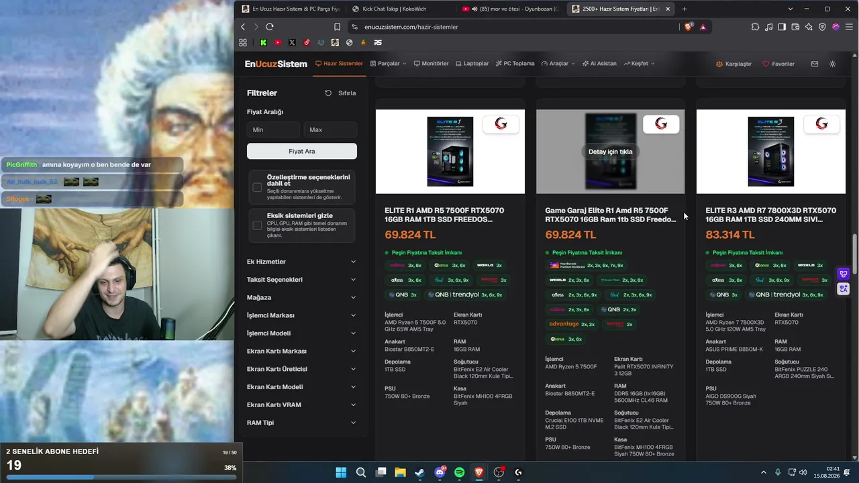Show hidden system tray icons
This screenshot has width=859, height=483.
[763, 472]
